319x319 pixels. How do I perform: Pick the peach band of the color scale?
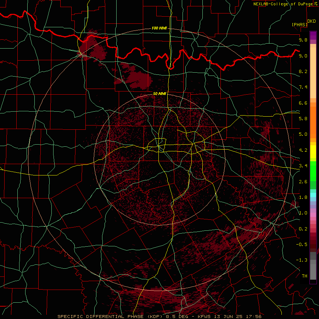313,73
